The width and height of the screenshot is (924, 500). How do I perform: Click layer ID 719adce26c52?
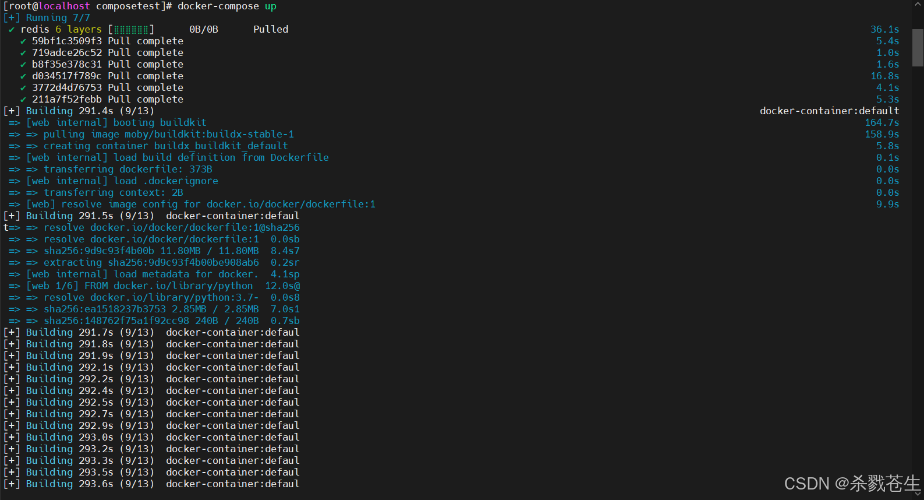[x=67, y=52]
